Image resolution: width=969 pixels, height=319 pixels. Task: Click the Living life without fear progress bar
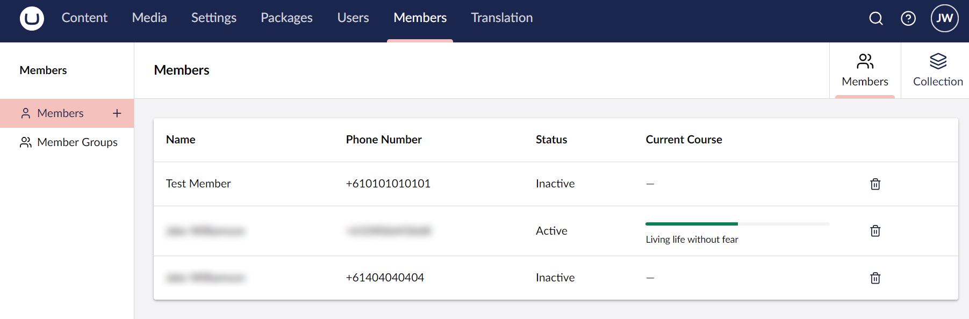click(737, 224)
